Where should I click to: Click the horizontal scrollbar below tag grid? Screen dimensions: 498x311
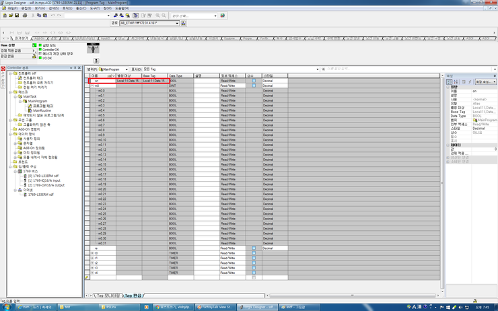click(x=352, y=296)
